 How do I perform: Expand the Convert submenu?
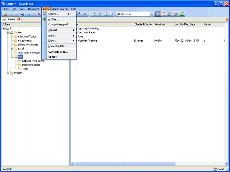[x=61, y=30]
